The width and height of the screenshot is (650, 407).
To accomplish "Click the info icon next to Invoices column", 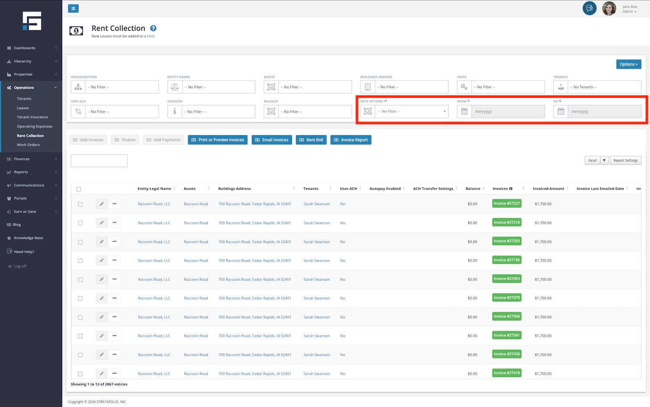I will click(511, 189).
